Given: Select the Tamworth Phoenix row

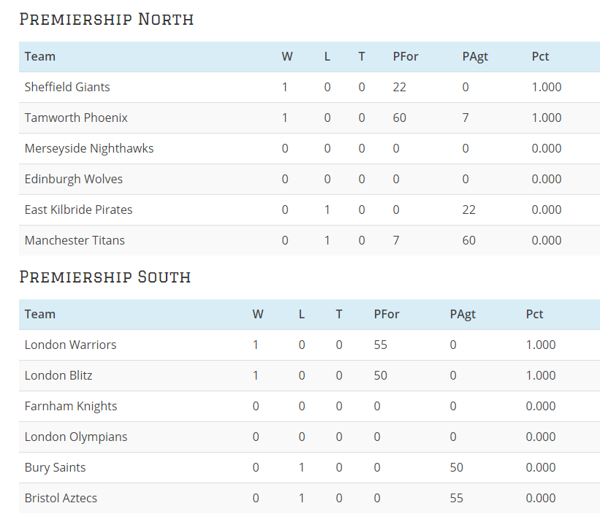Looking at the screenshot, I should point(309,118).
